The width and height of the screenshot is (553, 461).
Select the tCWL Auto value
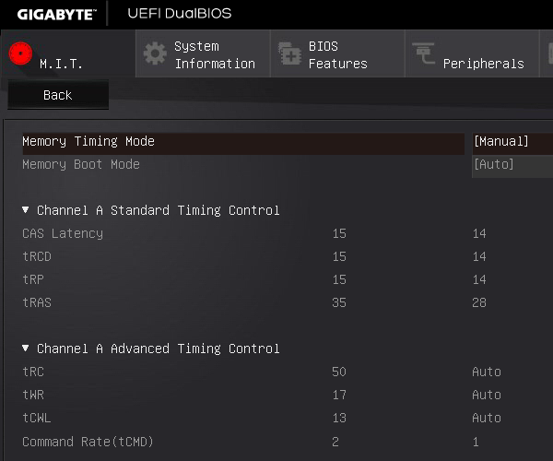[x=487, y=418]
